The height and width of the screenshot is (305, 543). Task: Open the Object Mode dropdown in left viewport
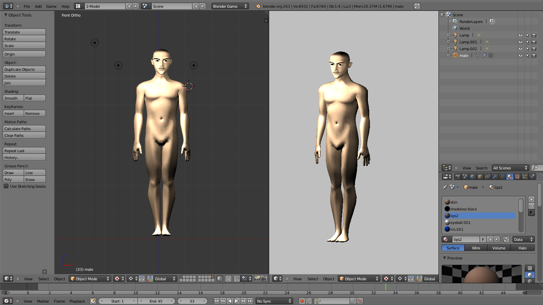pyautogui.click(x=90, y=279)
